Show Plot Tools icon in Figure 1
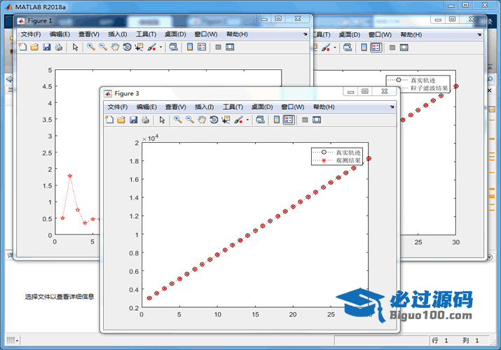501x350 pixels. pyautogui.click(x=230, y=47)
